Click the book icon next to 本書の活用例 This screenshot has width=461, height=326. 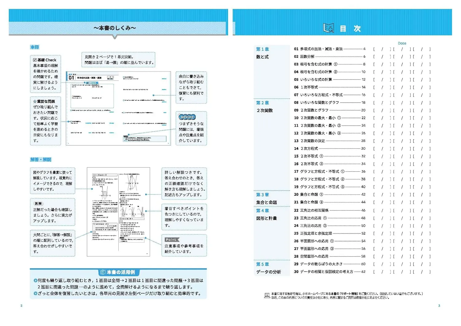point(103,272)
